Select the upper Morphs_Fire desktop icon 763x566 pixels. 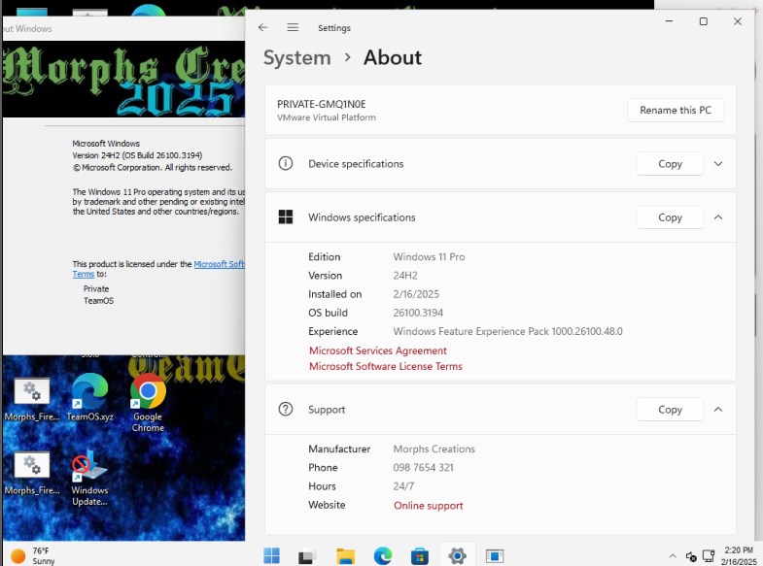click(x=32, y=398)
